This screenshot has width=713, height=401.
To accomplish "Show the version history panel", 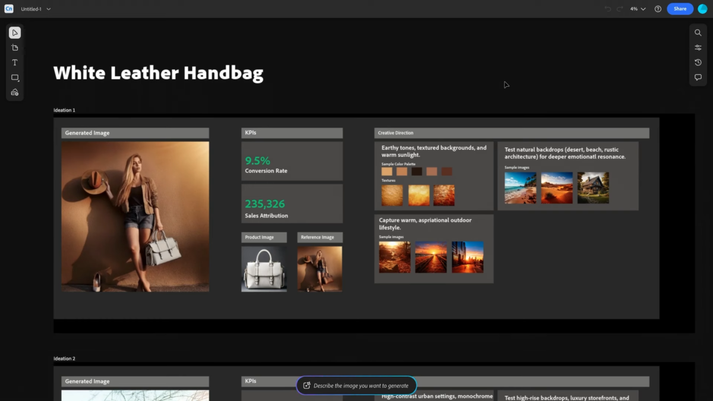I will pos(698,62).
